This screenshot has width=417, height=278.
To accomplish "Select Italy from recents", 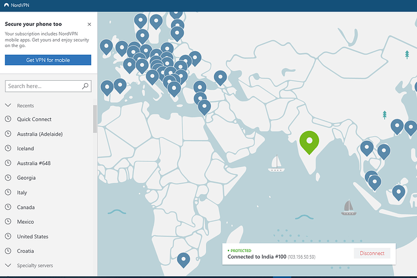I will coord(22,192).
